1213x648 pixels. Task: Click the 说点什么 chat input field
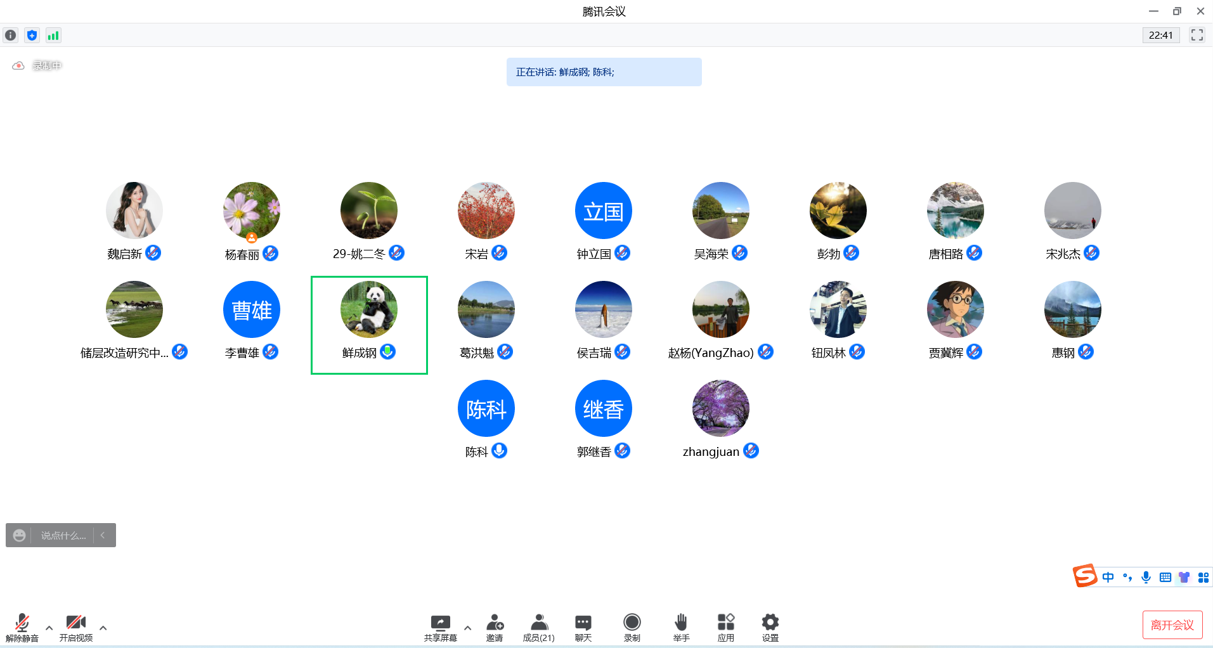[63, 536]
